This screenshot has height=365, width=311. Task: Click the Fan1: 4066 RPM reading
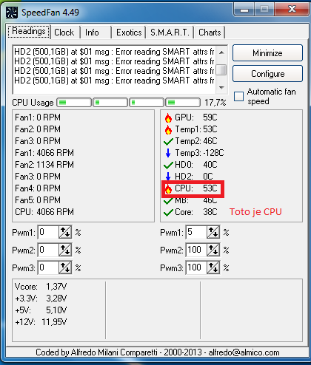(44, 153)
